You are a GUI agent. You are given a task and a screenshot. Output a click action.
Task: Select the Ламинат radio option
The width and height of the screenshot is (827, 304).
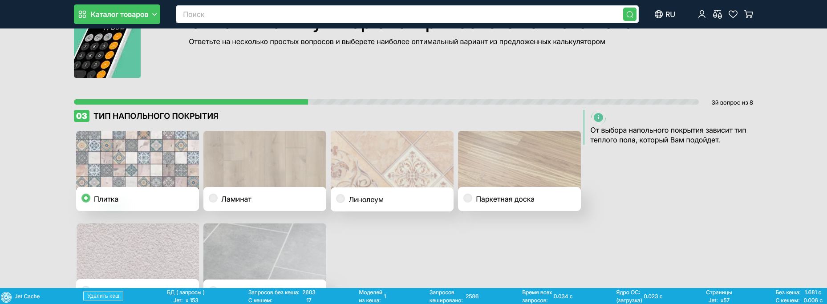(x=213, y=198)
